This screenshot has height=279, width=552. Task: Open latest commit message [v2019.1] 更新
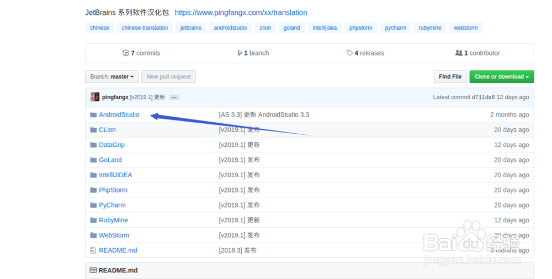(x=147, y=97)
